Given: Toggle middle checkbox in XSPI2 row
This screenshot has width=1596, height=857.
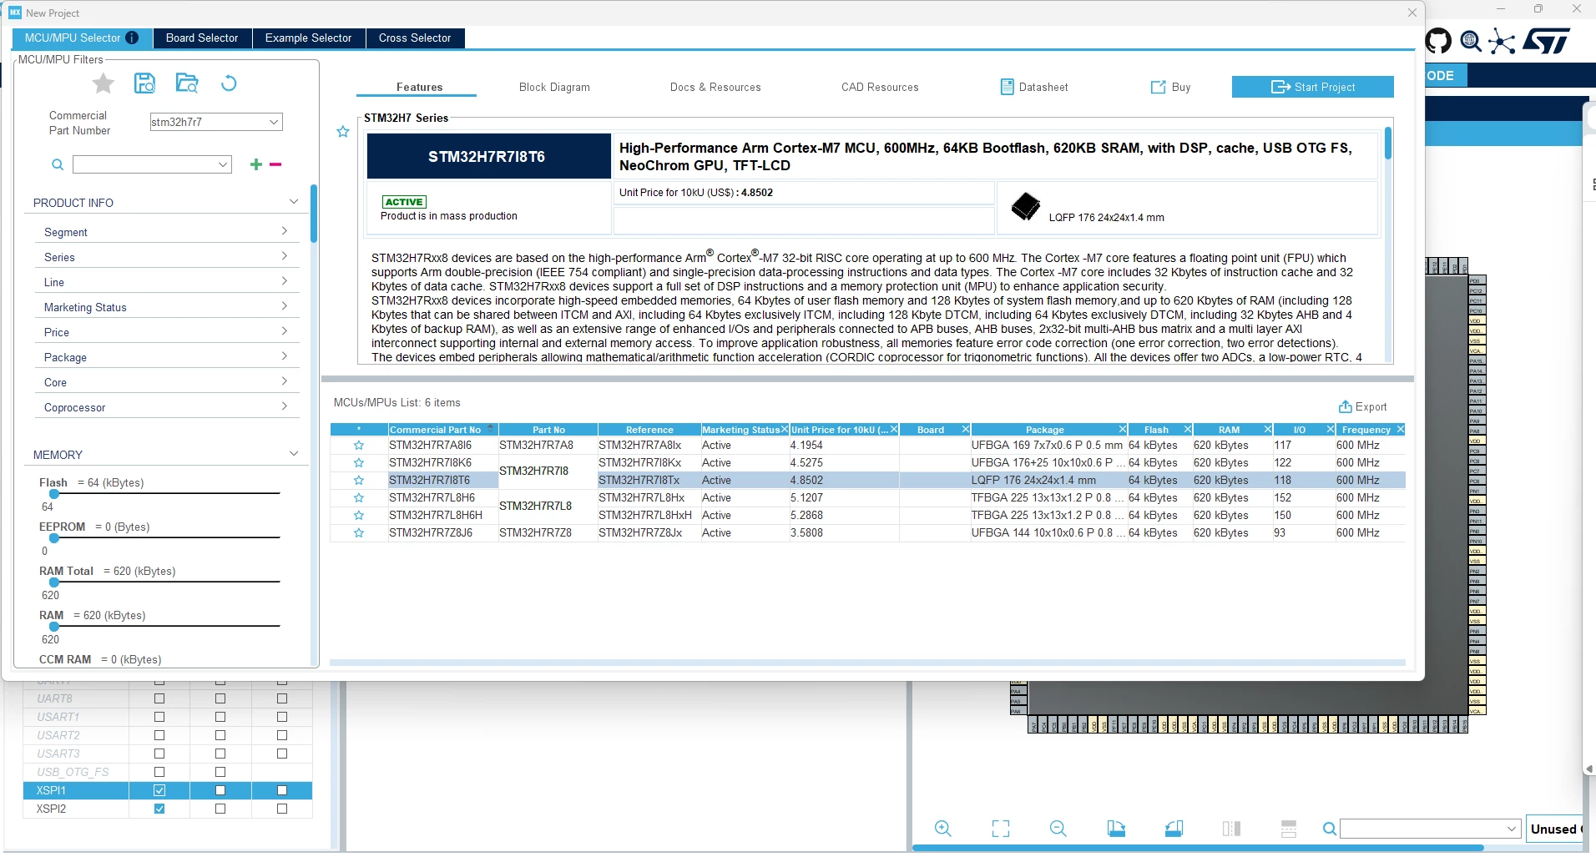Looking at the screenshot, I should (220, 809).
